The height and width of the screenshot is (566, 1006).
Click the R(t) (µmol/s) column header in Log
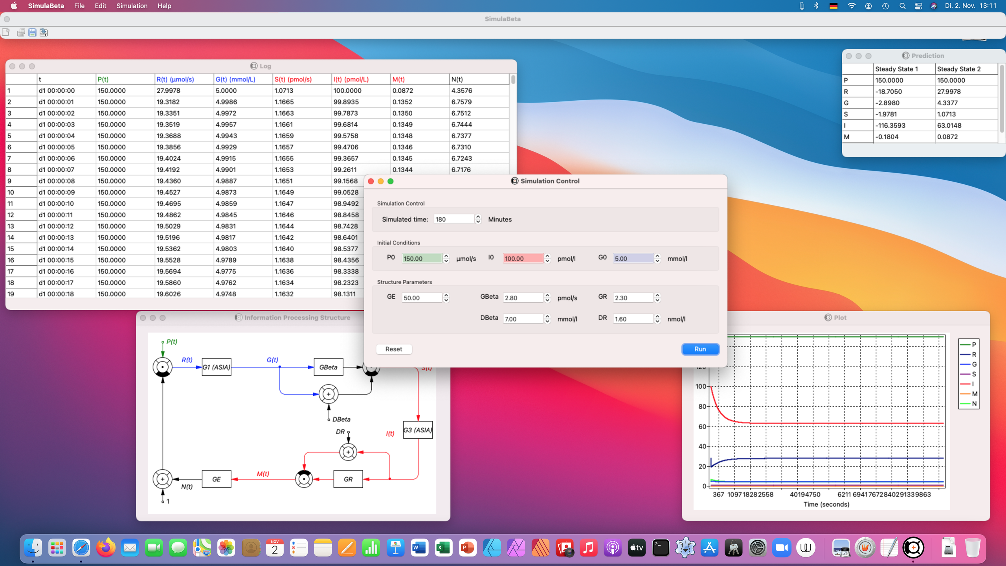[184, 79]
